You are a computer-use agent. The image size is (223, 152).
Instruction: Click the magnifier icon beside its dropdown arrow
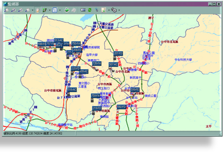[x=27, y=10]
